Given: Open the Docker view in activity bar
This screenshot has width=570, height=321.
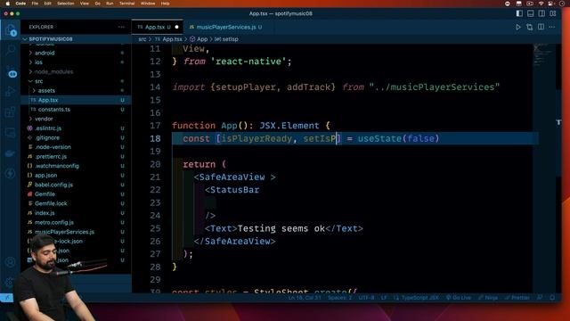Looking at the screenshot, I should (x=11, y=153).
